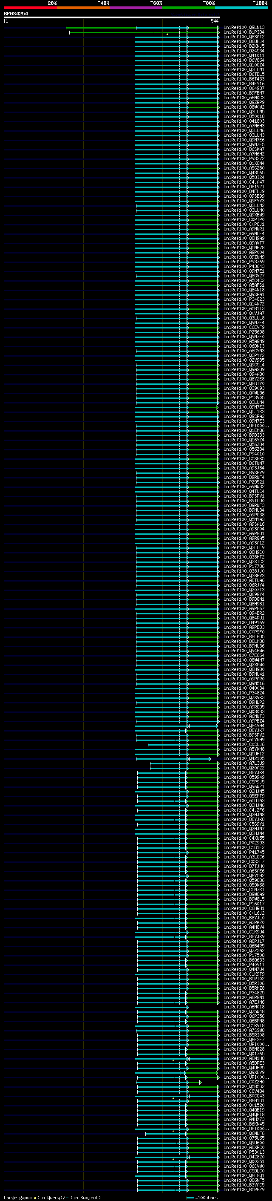Select the UniRef100_Q84VH4 label

[x=244, y=726]
